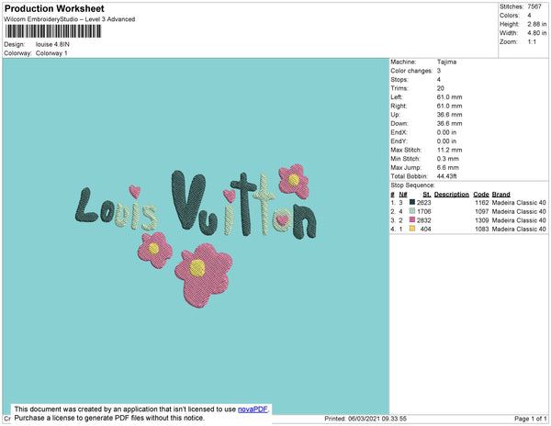Click the machine value Tajima
Screen dimensions: 551x426
pos(446,62)
